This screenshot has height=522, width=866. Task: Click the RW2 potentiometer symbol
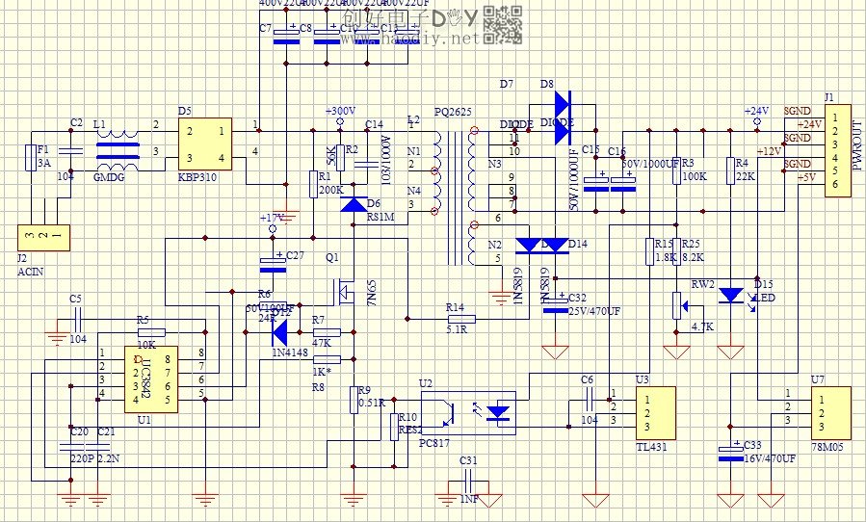tap(677, 306)
